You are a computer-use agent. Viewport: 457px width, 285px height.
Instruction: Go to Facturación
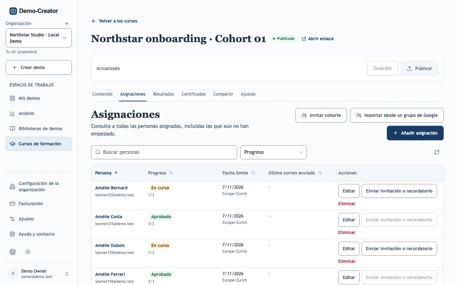(39, 204)
